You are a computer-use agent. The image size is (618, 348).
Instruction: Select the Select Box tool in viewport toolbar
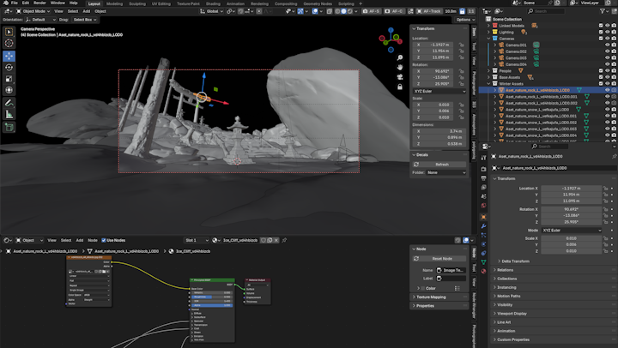[9, 32]
